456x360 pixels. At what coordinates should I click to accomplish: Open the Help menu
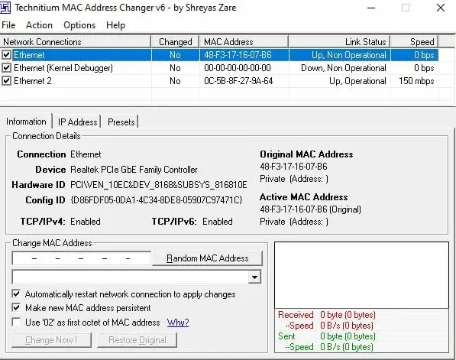pos(115,25)
